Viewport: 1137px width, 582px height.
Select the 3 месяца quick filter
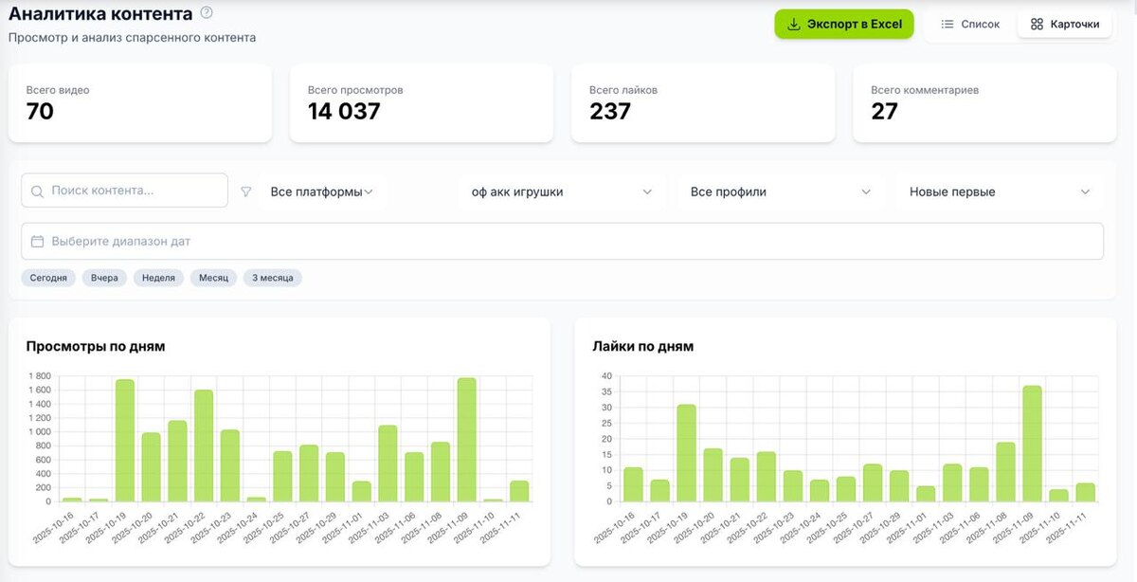273,279
